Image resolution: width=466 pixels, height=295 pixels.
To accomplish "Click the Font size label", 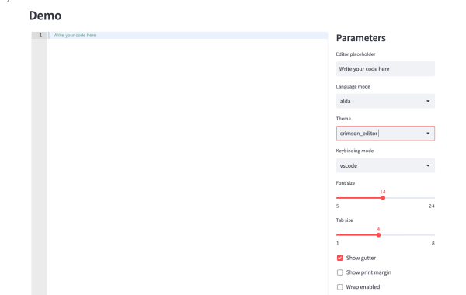I will tap(346, 183).
